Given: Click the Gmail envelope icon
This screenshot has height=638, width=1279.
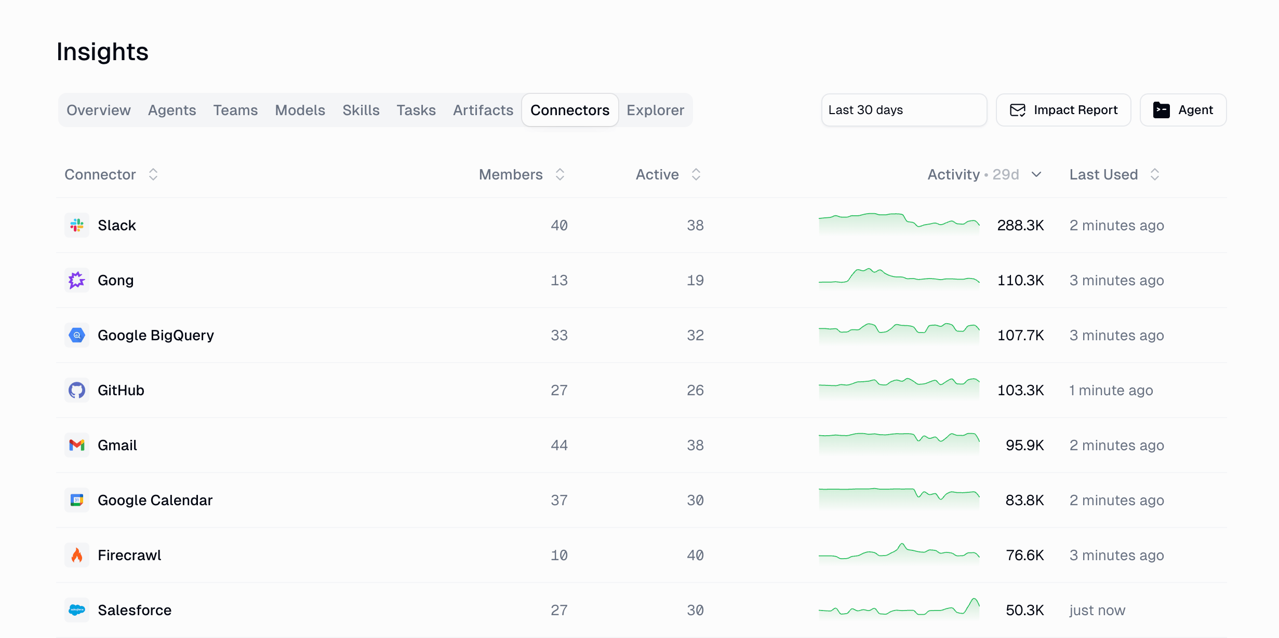Looking at the screenshot, I should 77,445.
